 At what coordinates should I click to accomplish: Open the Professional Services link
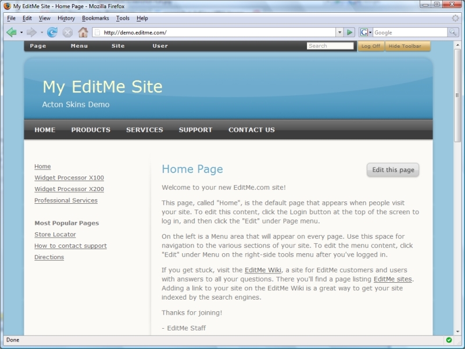(66, 200)
